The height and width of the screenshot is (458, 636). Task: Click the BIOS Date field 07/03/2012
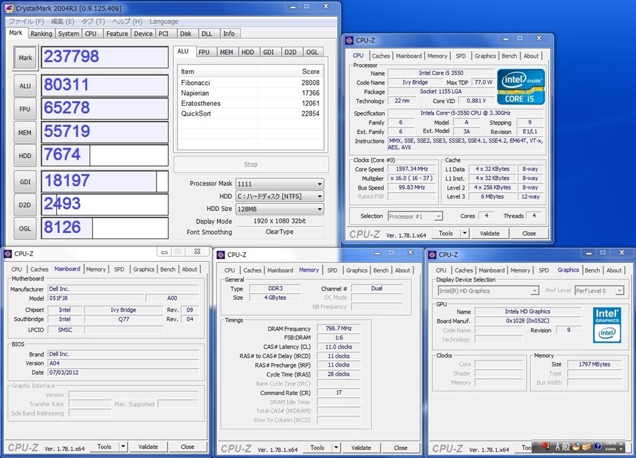tap(124, 372)
